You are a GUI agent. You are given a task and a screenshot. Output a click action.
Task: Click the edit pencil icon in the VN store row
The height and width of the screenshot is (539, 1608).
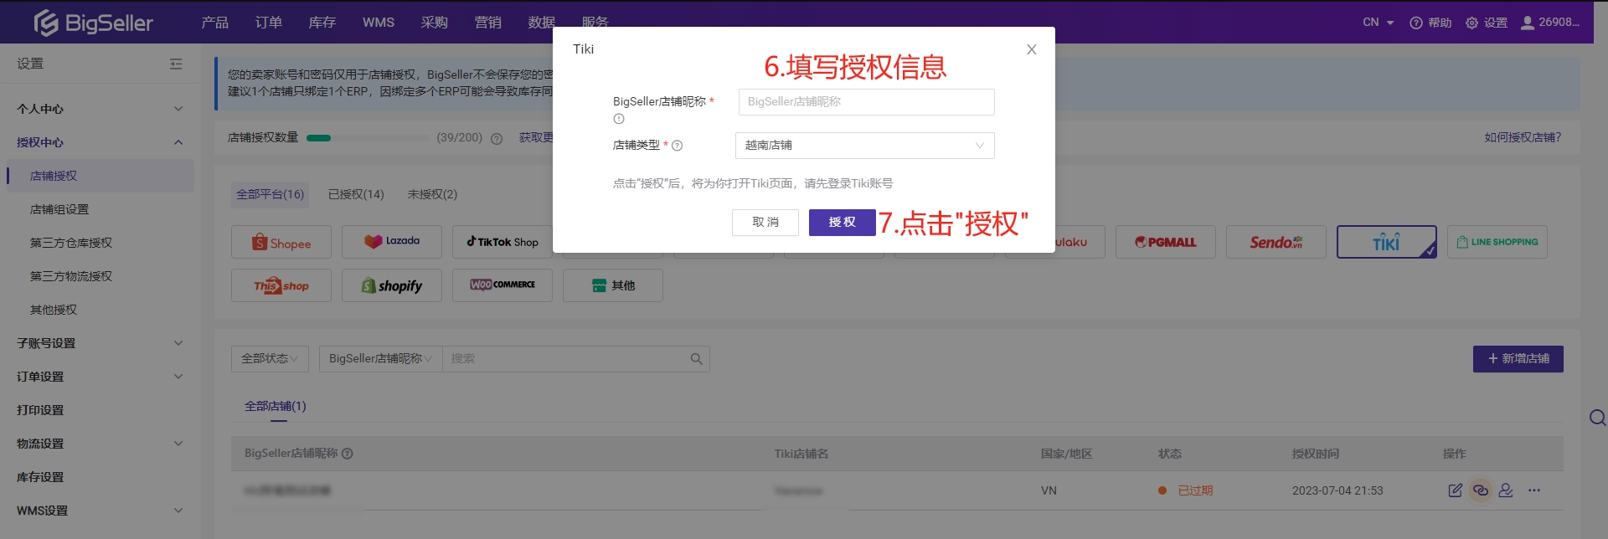tap(1456, 490)
